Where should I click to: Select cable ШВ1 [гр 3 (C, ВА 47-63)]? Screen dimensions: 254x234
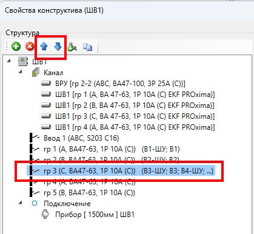click(x=135, y=116)
